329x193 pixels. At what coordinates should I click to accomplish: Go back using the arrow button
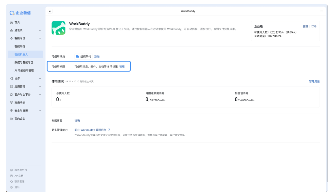coord(50,11)
